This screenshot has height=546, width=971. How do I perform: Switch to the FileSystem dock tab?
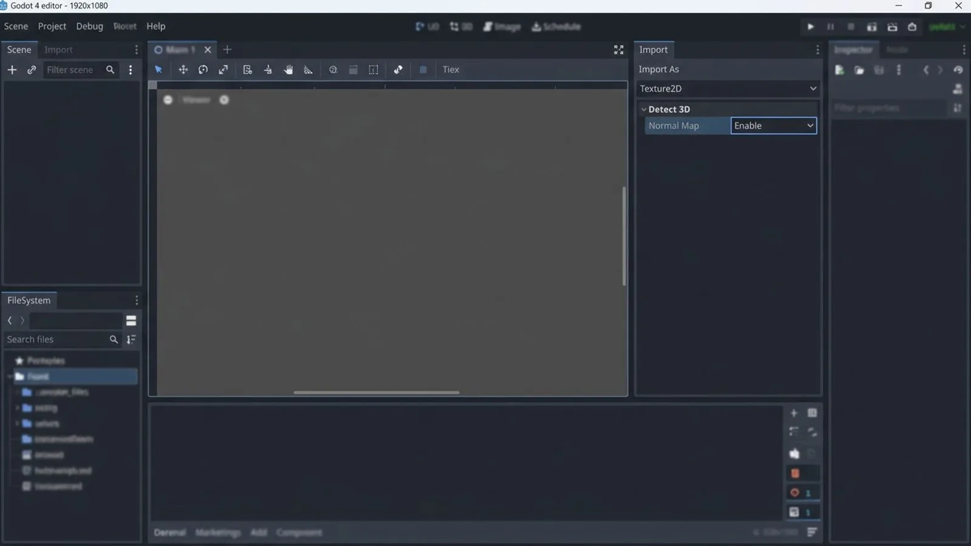[29, 300]
